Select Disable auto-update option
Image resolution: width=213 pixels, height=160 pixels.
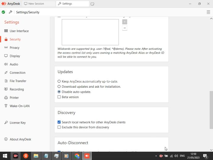click(x=74, y=92)
